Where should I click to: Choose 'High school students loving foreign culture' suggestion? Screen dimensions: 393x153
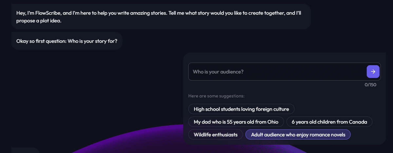(241, 109)
